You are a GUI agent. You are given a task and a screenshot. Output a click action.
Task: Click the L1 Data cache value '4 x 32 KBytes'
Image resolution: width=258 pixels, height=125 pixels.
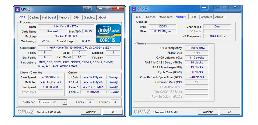pyautogui.click(x=93, y=77)
